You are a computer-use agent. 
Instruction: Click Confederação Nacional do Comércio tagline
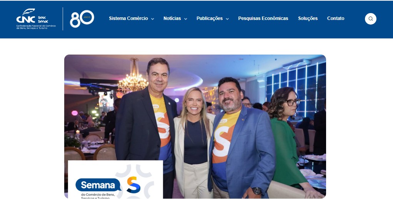tap(36, 27)
